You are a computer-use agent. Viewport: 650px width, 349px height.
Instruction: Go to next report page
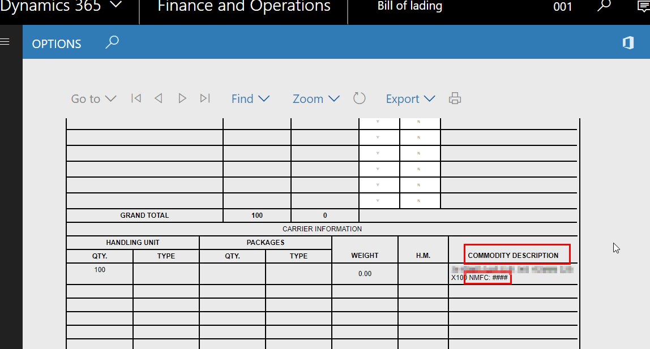click(x=182, y=98)
